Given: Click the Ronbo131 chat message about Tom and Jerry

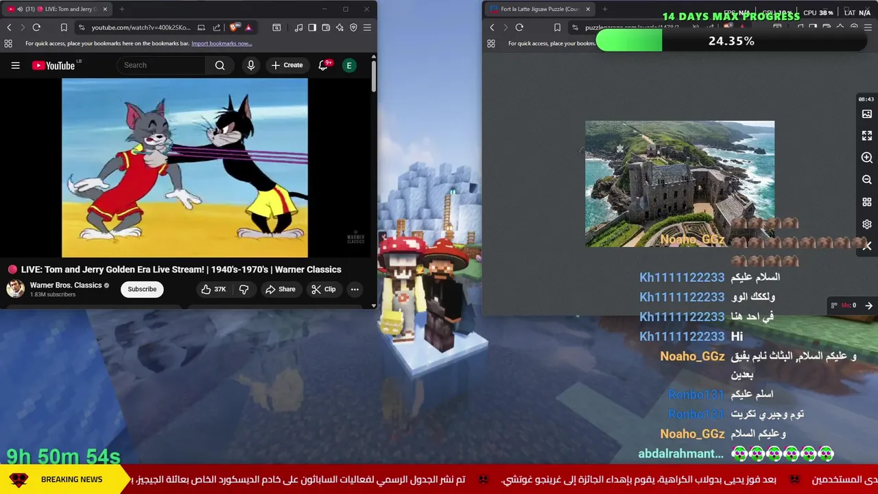Looking at the screenshot, I should coord(767,414).
